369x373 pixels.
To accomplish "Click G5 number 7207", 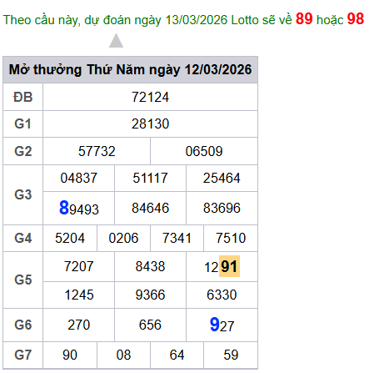I will click(x=79, y=266).
